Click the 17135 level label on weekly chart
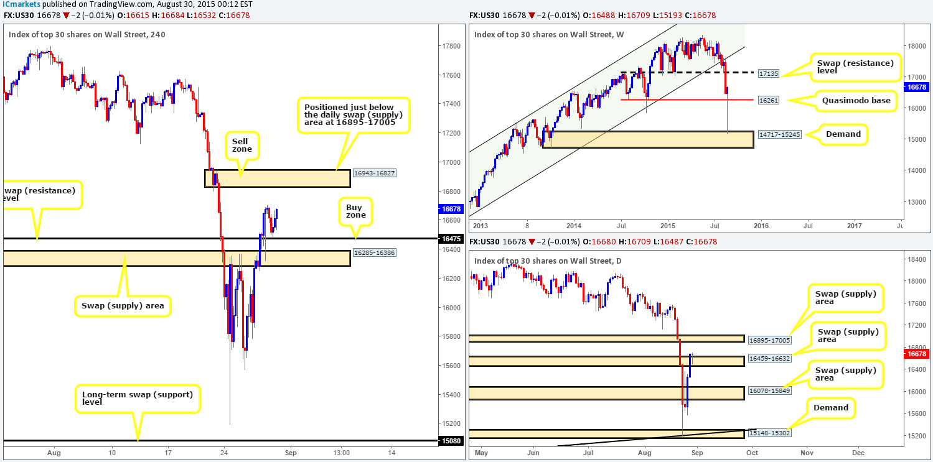This screenshot has width=933, height=462. [x=769, y=73]
